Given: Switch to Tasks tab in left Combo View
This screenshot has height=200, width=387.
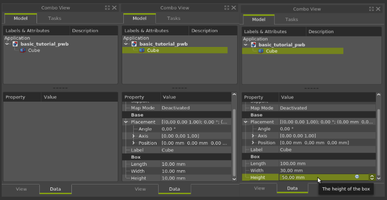Looking at the screenshot, I should tap(55, 18).
